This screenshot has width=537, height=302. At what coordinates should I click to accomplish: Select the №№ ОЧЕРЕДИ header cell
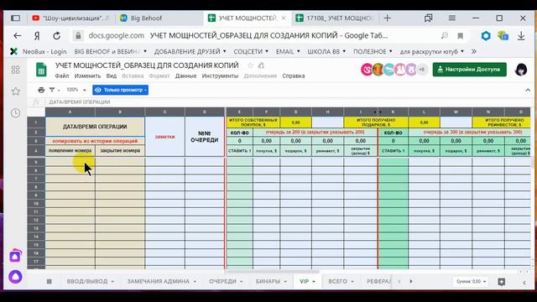tap(205, 137)
